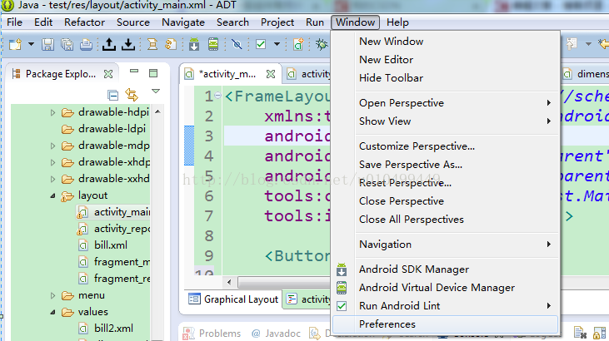Open the Package Explorer view menu triangle
The width and height of the screenshot is (609, 341).
click(156, 91)
